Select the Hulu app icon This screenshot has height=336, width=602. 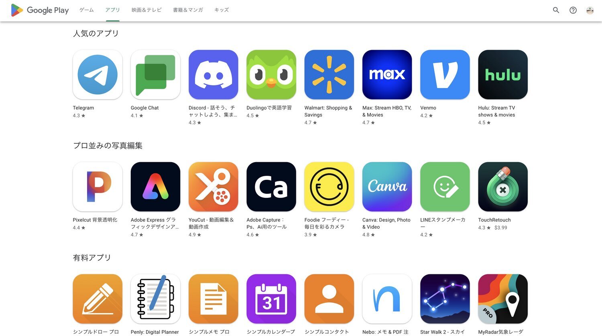(503, 74)
